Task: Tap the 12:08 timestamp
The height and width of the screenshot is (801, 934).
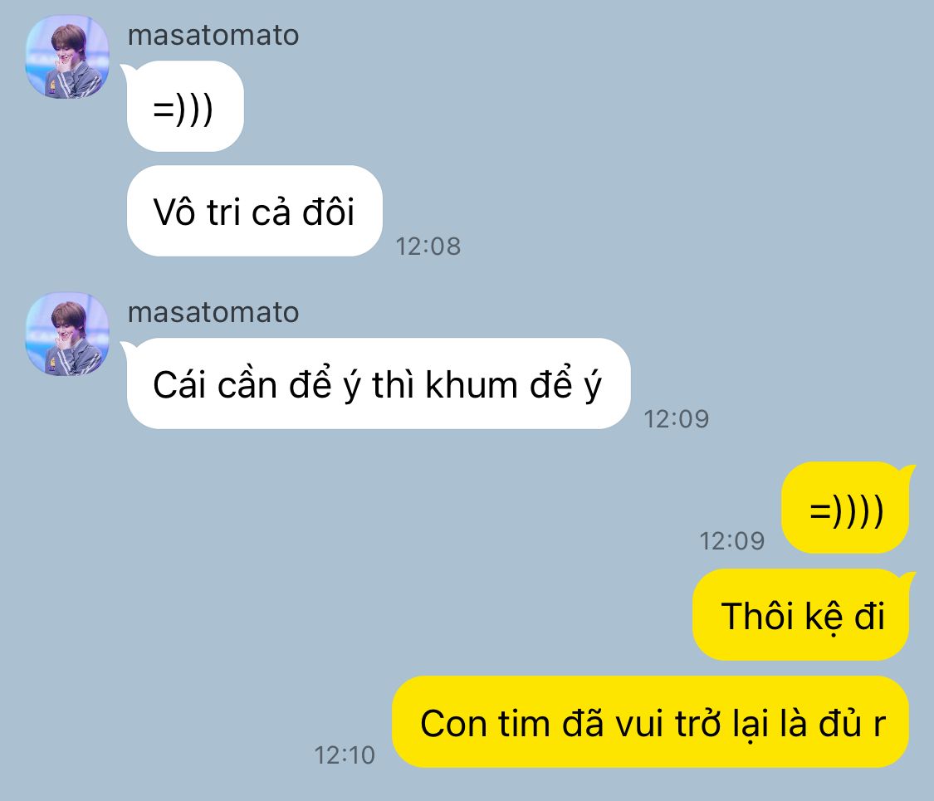Action: pyautogui.click(x=428, y=246)
